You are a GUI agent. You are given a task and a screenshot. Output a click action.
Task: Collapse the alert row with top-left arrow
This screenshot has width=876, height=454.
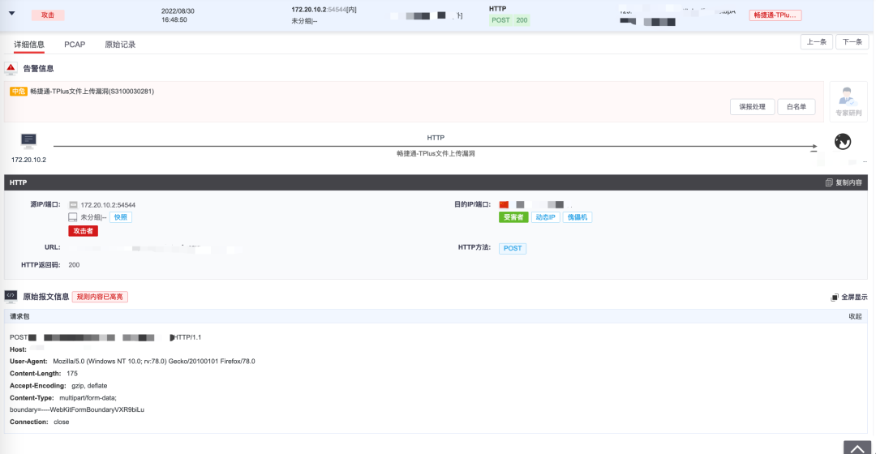(11, 13)
